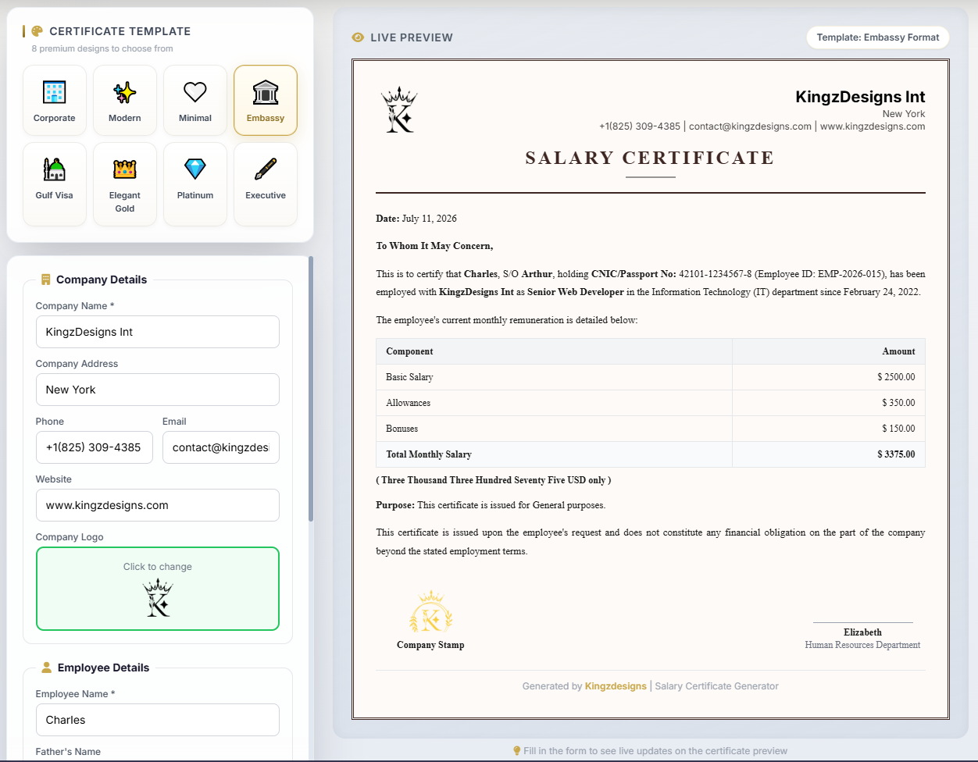
Task: Select the Website input field
Action: tap(158, 505)
